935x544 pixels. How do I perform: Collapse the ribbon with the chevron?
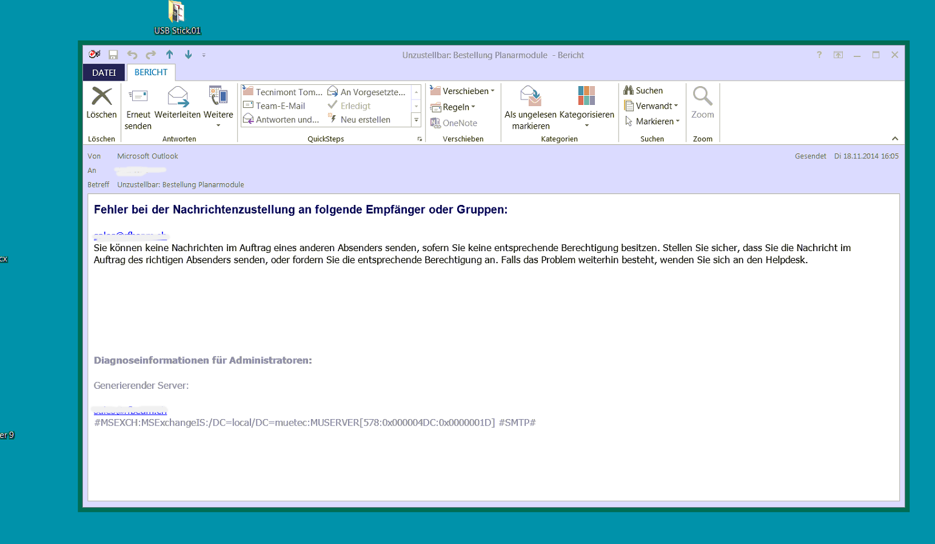click(x=895, y=139)
